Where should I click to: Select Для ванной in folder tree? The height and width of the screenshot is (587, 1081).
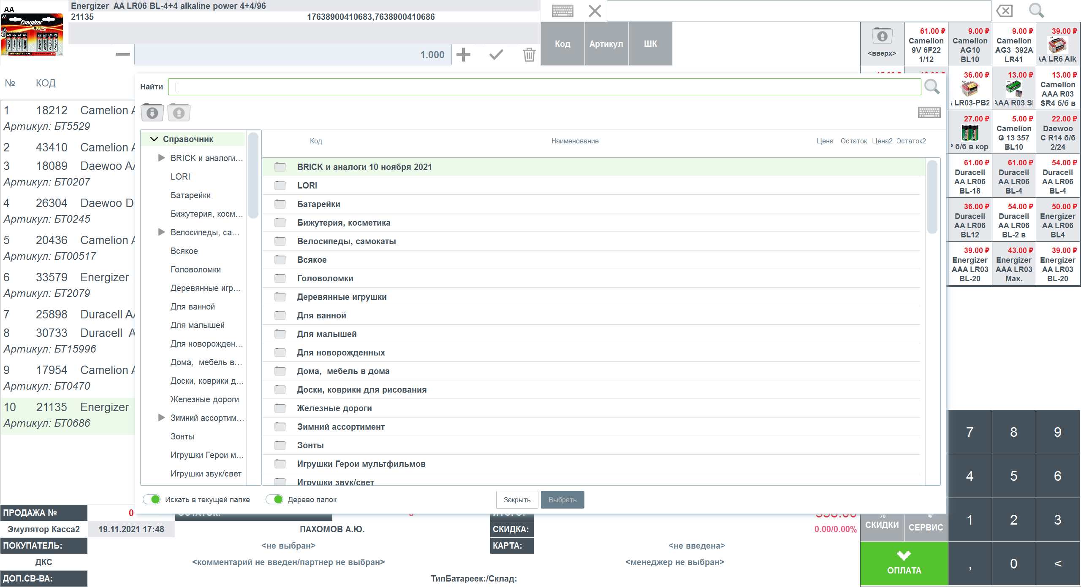193,307
